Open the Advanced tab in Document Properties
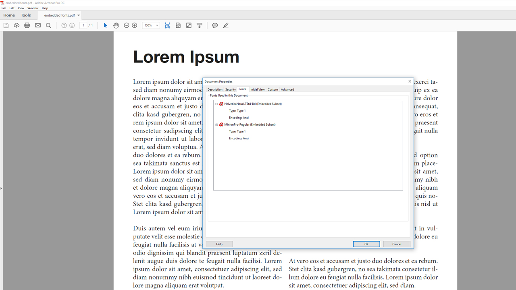This screenshot has width=516, height=290. pos(287,89)
